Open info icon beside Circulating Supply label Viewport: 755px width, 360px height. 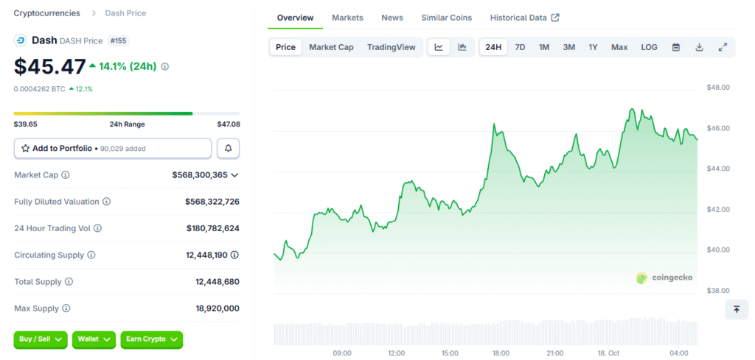tap(91, 255)
